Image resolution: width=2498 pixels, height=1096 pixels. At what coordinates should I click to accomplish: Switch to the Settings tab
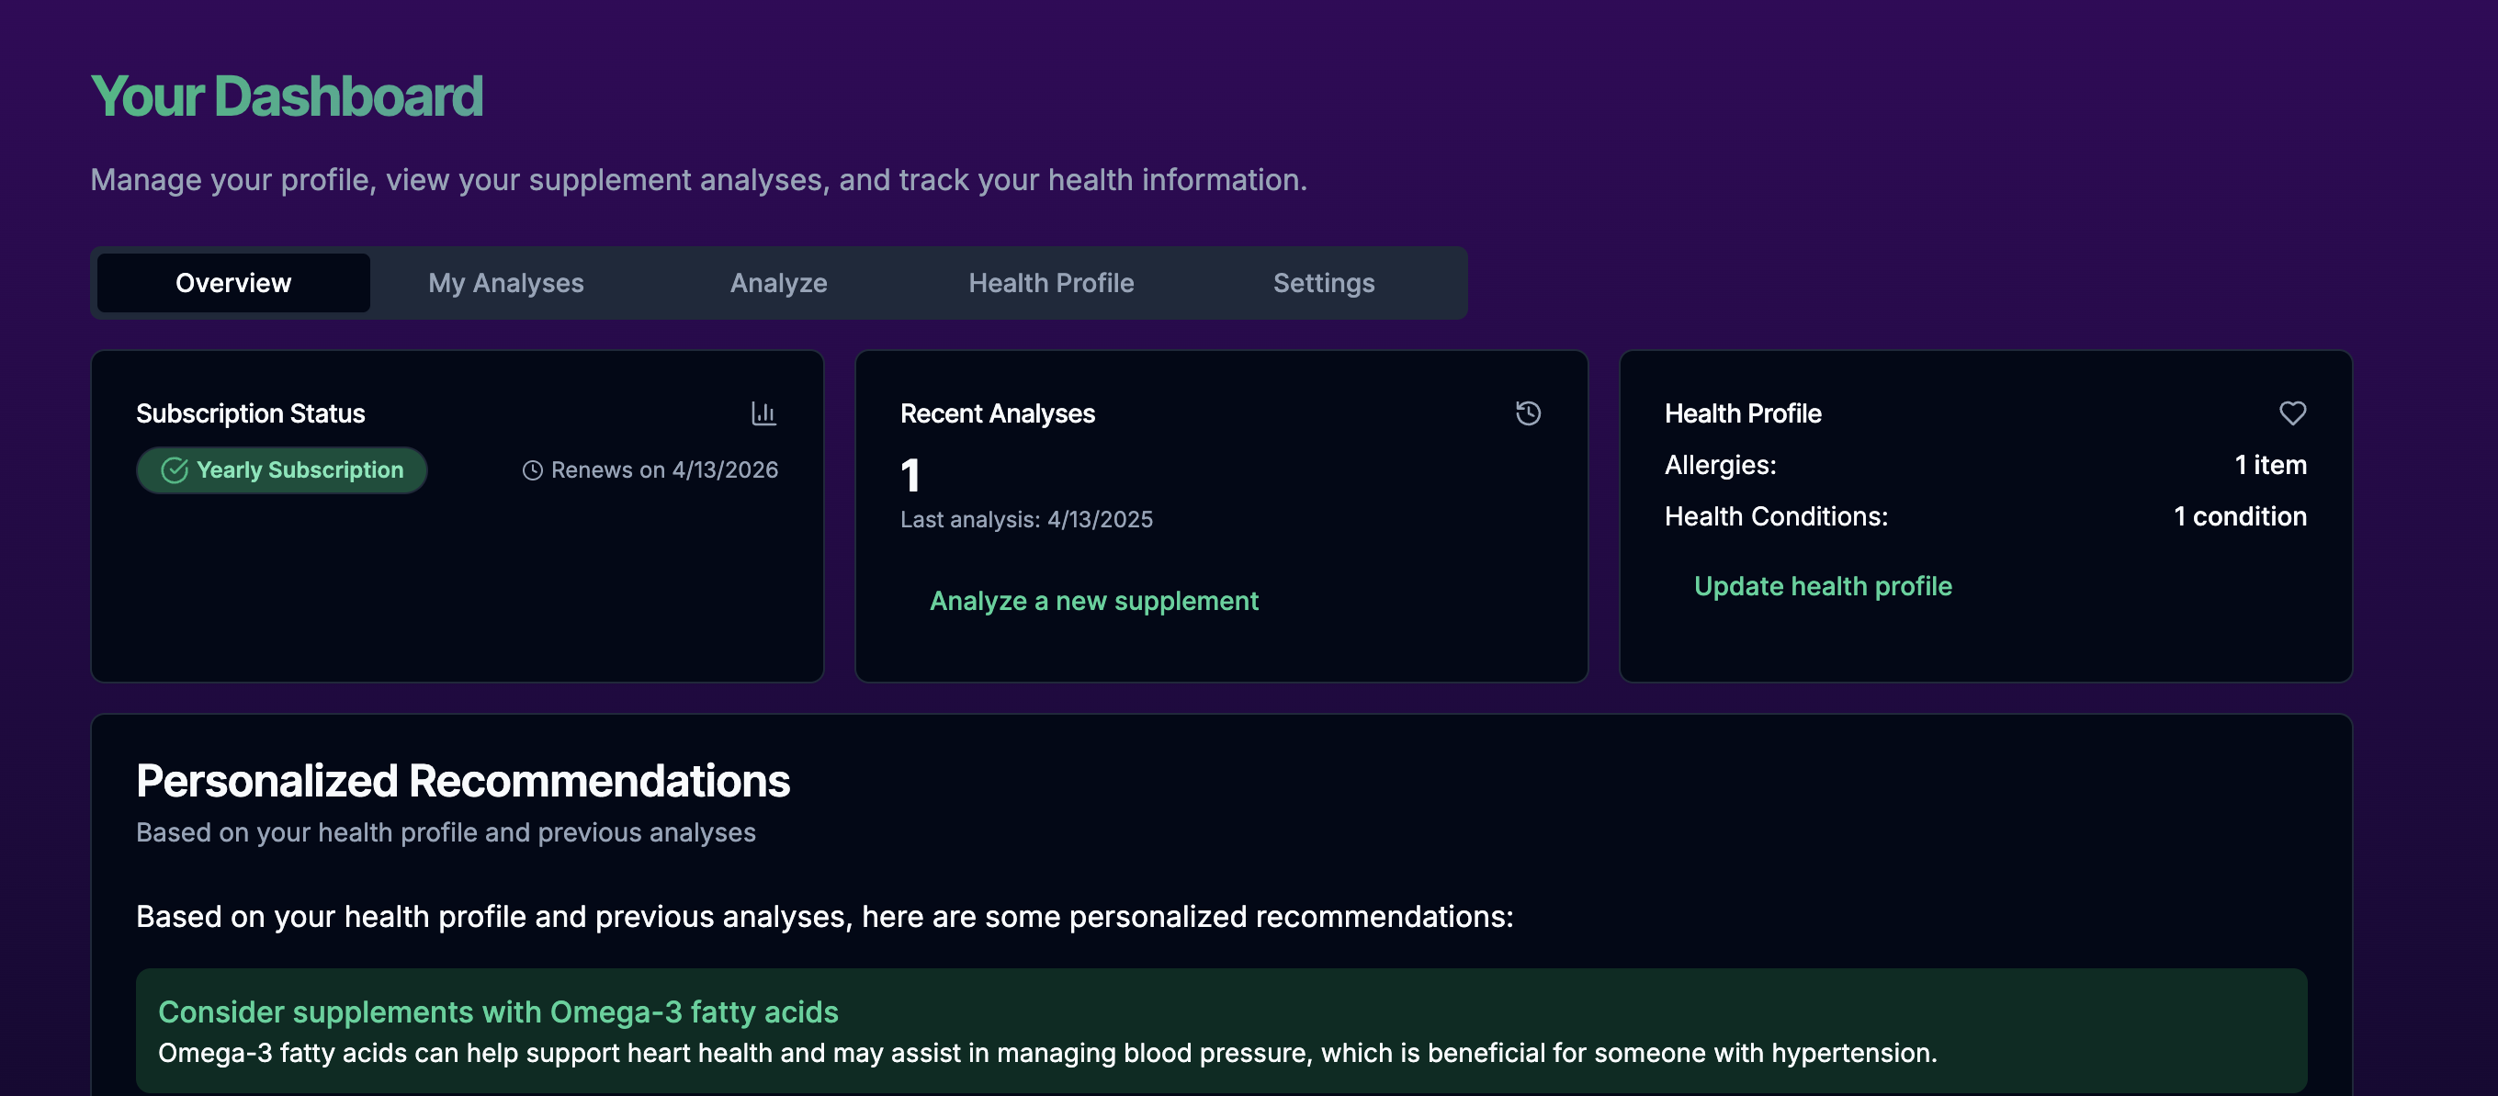(x=1323, y=283)
